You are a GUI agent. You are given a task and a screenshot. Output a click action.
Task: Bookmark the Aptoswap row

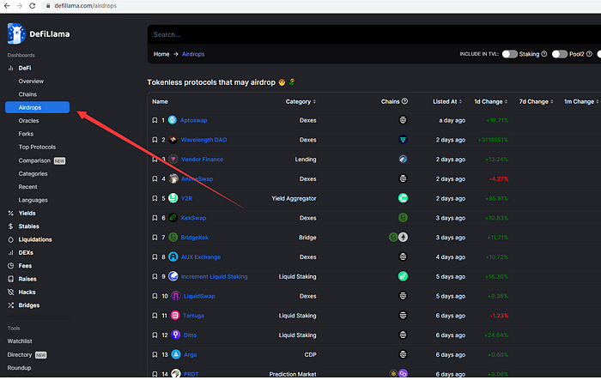(155, 120)
